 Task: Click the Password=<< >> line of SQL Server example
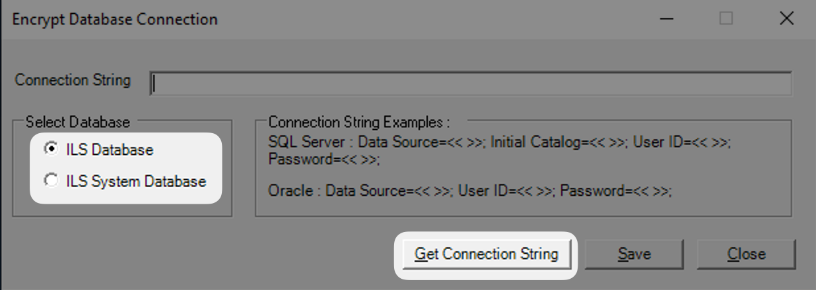tap(323, 159)
